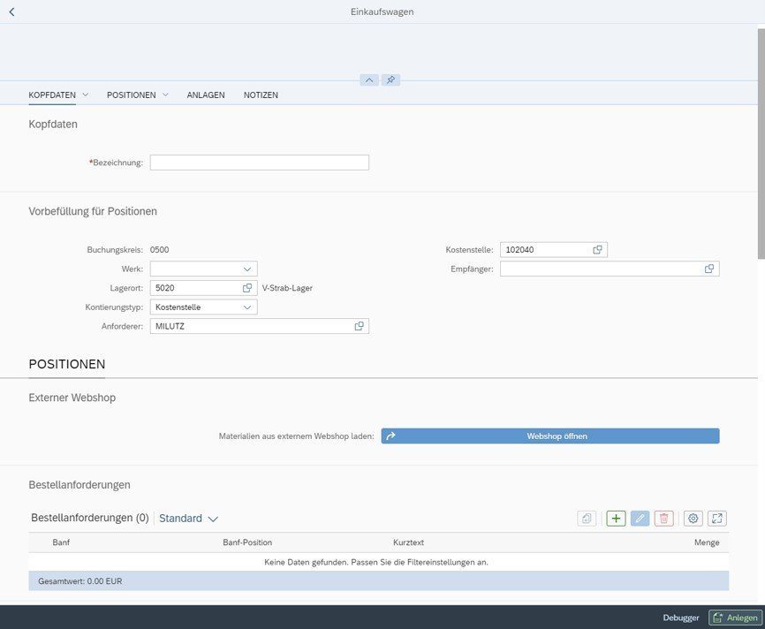
Task: Delete selected Bestellanforderung entries
Action: pos(664,518)
